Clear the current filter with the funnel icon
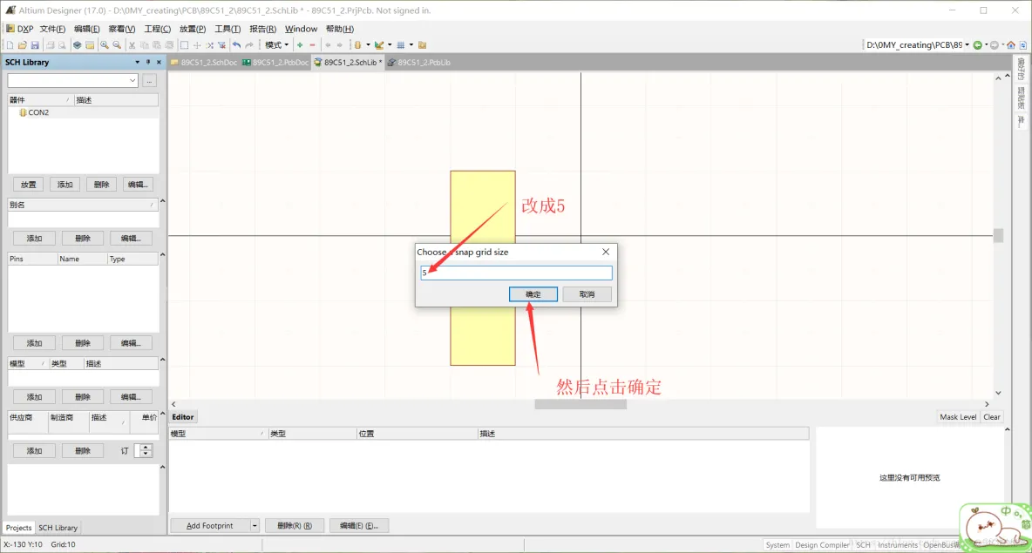1032x553 pixels. [x=221, y=45]
